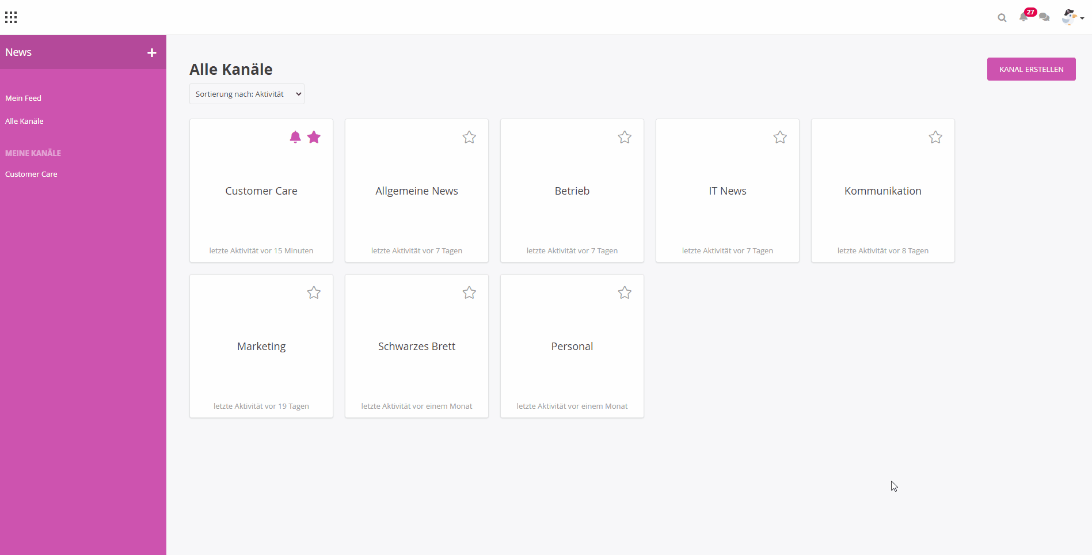Screen dimensions: 1092x555
Task: Open Customer Care under Meine Kanäle
Action: coord(31,174)
